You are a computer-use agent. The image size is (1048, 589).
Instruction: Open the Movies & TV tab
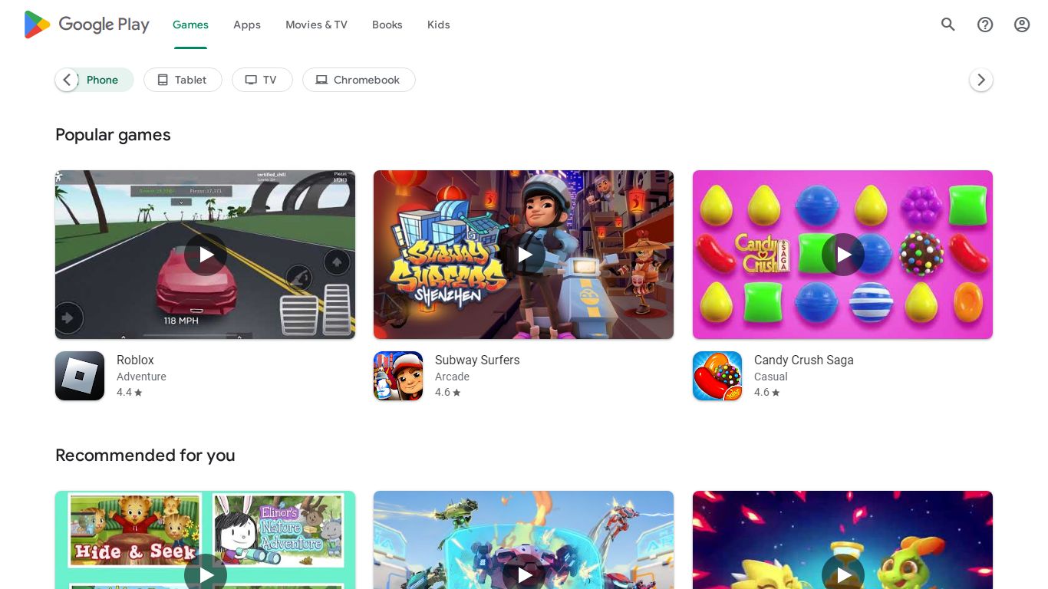click(316, 25)
